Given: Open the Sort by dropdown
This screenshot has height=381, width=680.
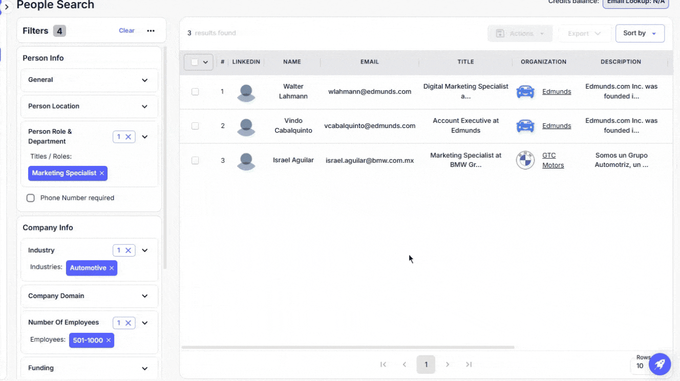Looking at the screenshot, I should pyautogui.click(x=640, y=33).
